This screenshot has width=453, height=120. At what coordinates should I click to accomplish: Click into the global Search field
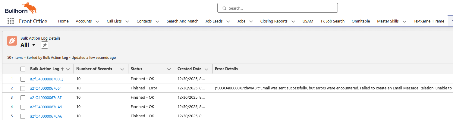(280, 8)
